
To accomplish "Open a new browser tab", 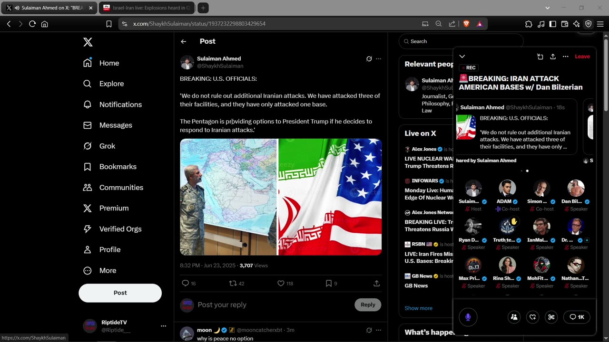I will coord(203,8).
